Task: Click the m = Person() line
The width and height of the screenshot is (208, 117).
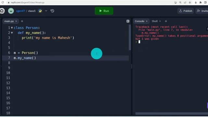Action: coord(26,53)
